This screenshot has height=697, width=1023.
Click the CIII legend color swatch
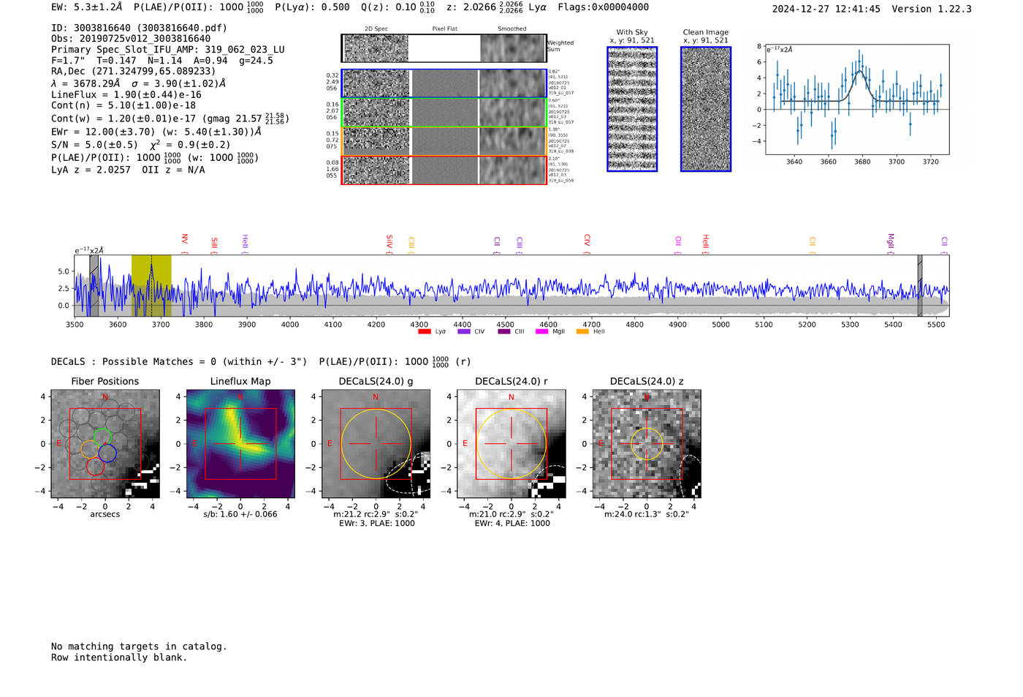tap(504, 331)
